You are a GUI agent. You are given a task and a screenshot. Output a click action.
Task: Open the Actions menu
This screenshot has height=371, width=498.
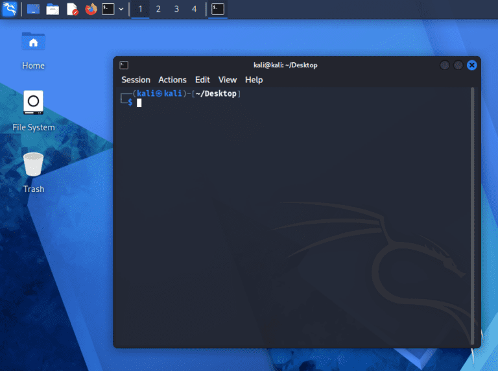[172, 80]
